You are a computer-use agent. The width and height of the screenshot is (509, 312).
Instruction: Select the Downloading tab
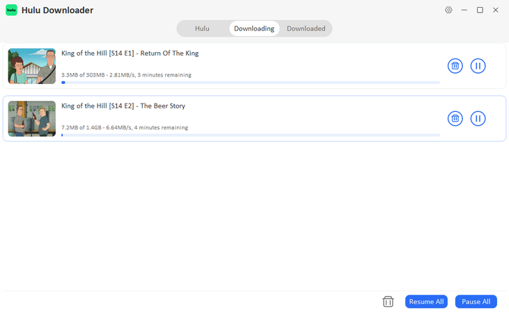click(x=254, y=28)
